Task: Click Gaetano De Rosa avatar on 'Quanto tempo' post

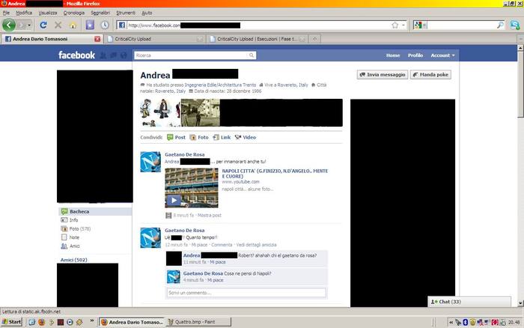Action: click(x=150, y=237)
